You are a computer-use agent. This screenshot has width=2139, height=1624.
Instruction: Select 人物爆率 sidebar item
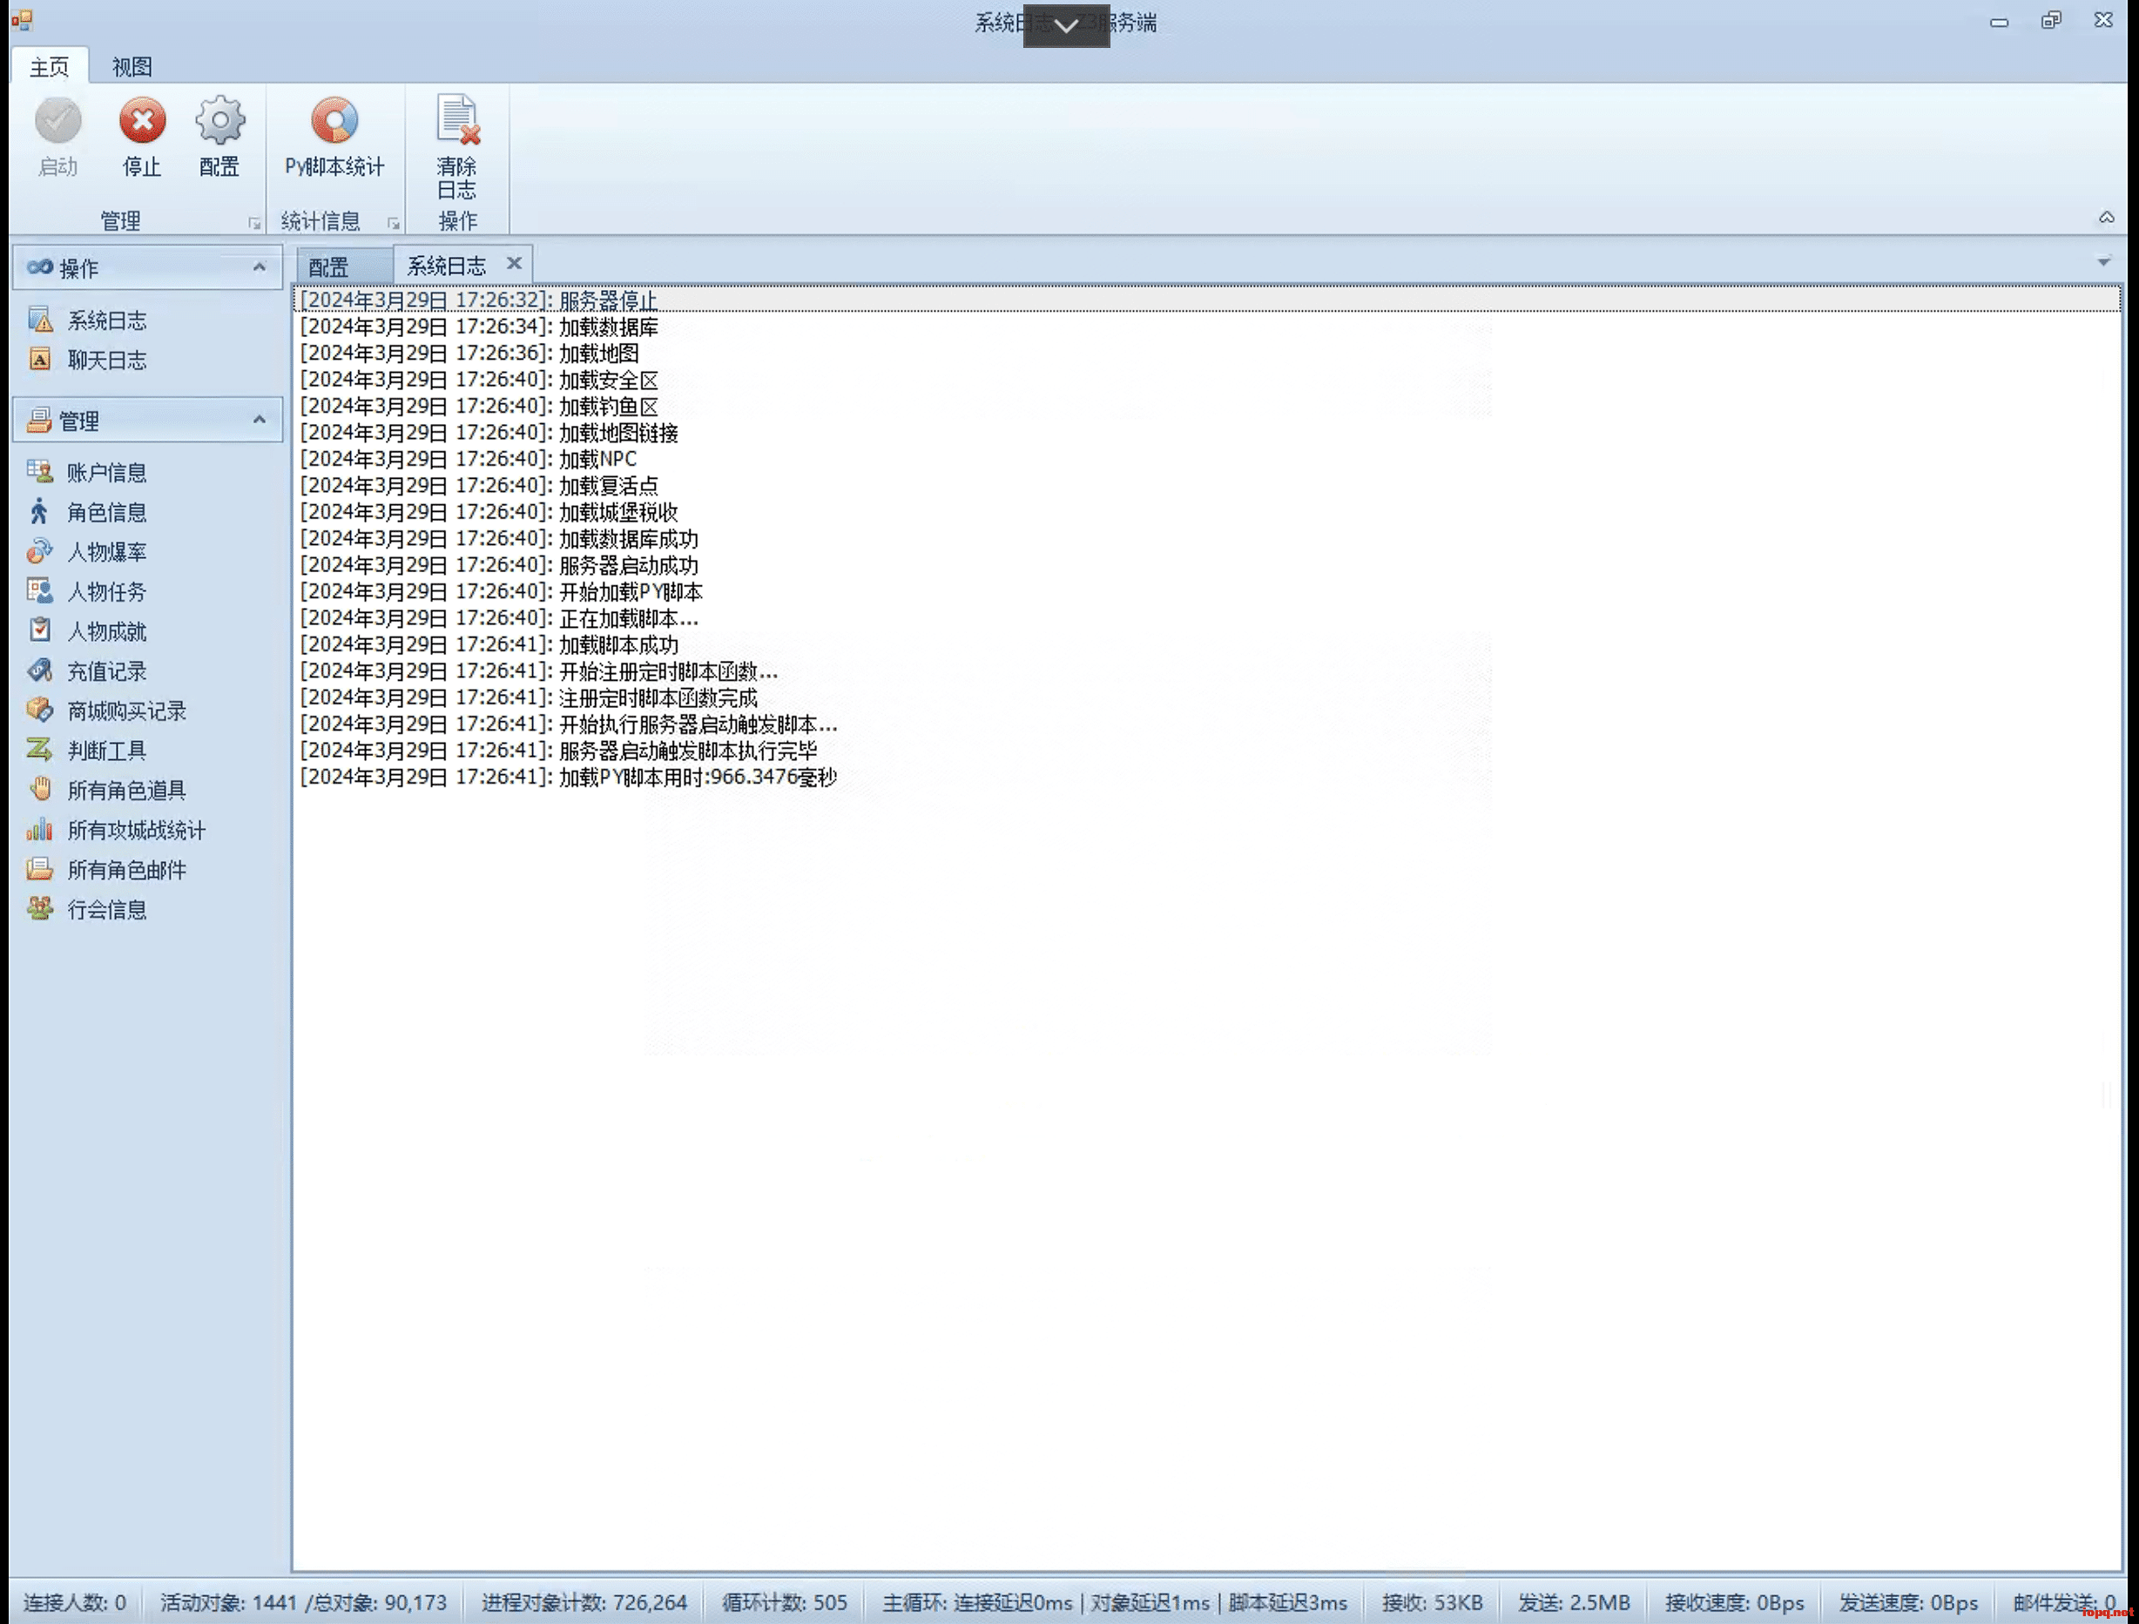[x=106, y=552]
